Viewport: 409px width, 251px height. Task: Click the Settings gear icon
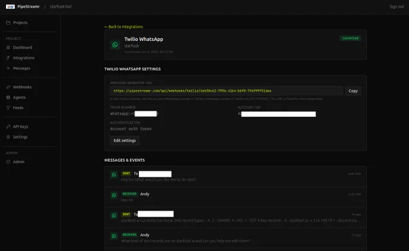coord(8,137)
